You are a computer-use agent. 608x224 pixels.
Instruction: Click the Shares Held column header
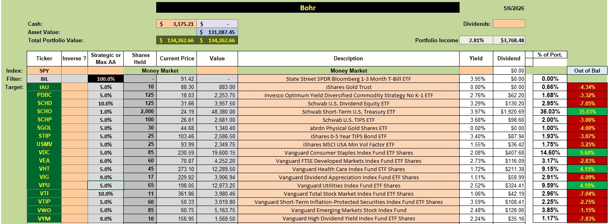pyautogui.click(x=140, y=59)
